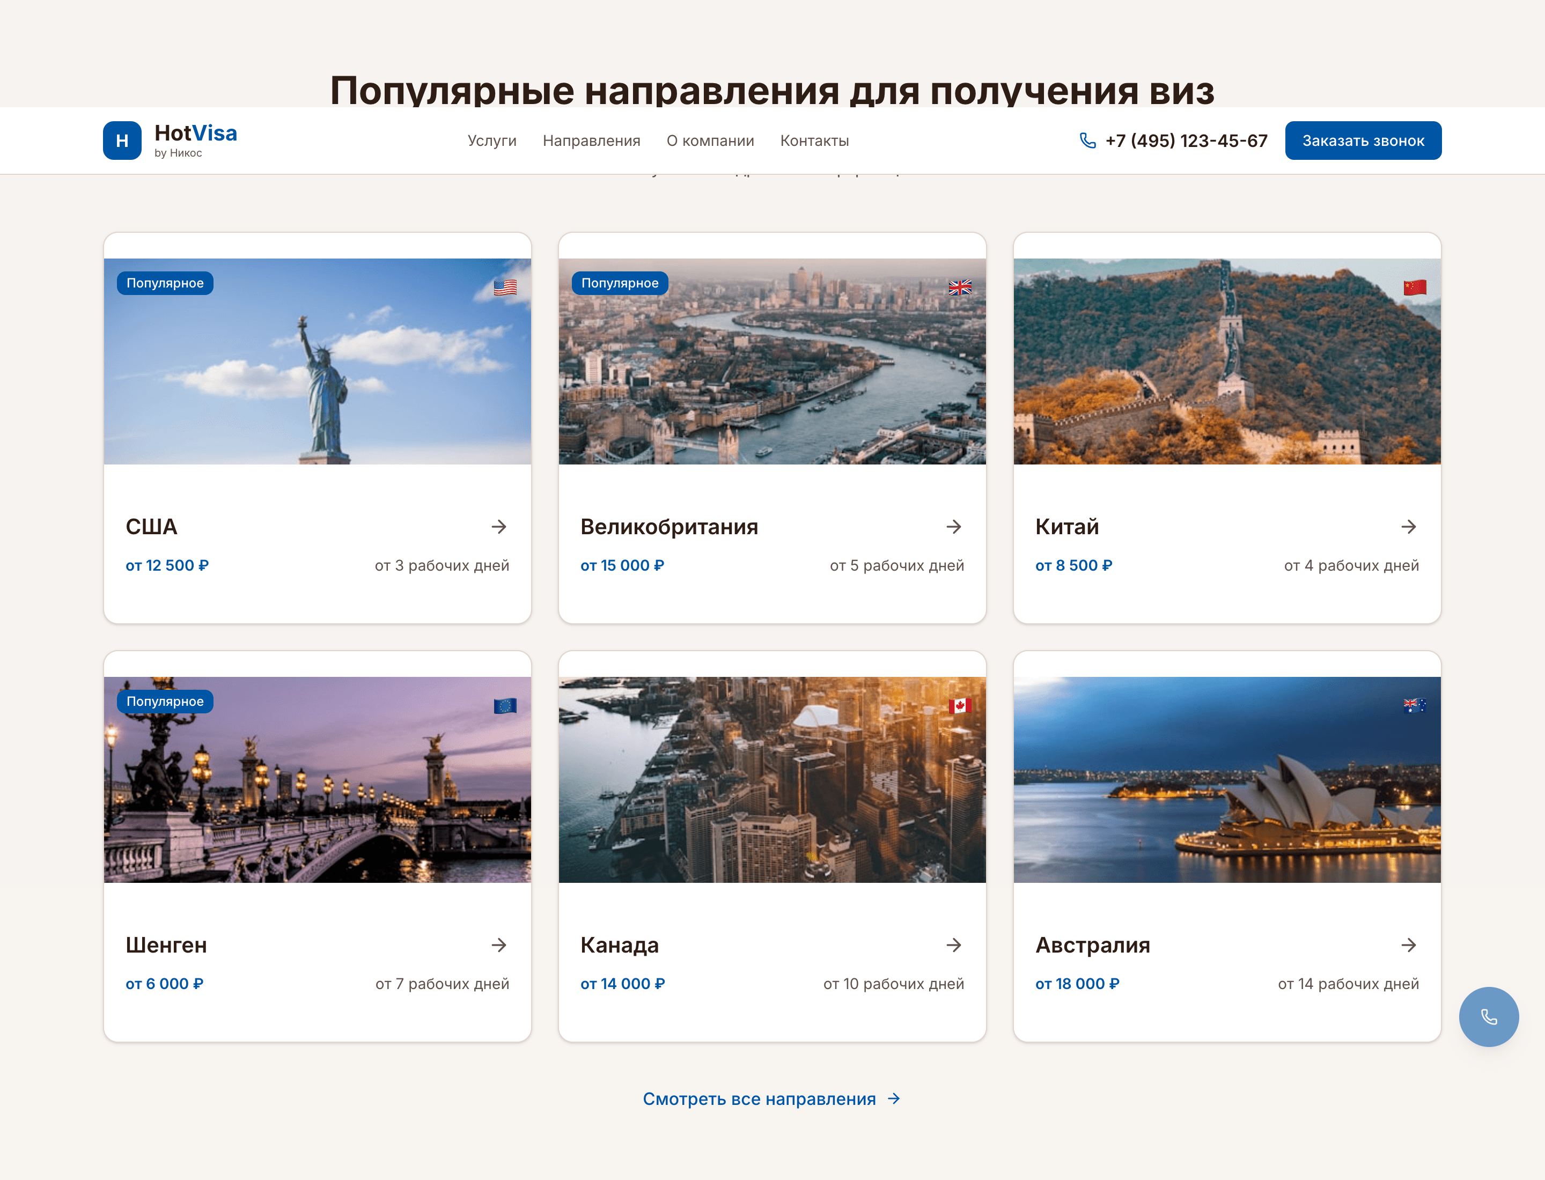Click the text "от 14 рабочих дней"
The image size is (1545, 1180).
[x=1348, y=983]
